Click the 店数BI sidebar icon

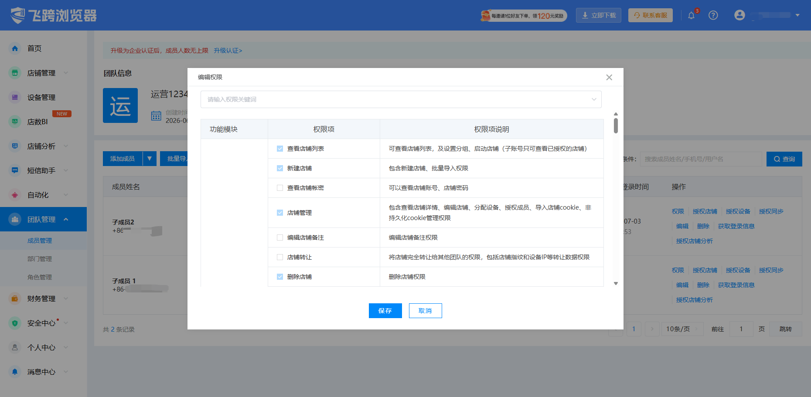coord(15,122)
